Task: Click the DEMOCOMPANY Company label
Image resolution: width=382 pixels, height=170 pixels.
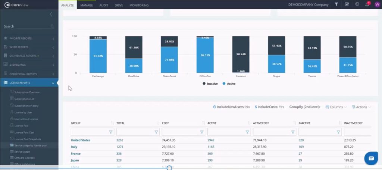Action: click(308, 4)
